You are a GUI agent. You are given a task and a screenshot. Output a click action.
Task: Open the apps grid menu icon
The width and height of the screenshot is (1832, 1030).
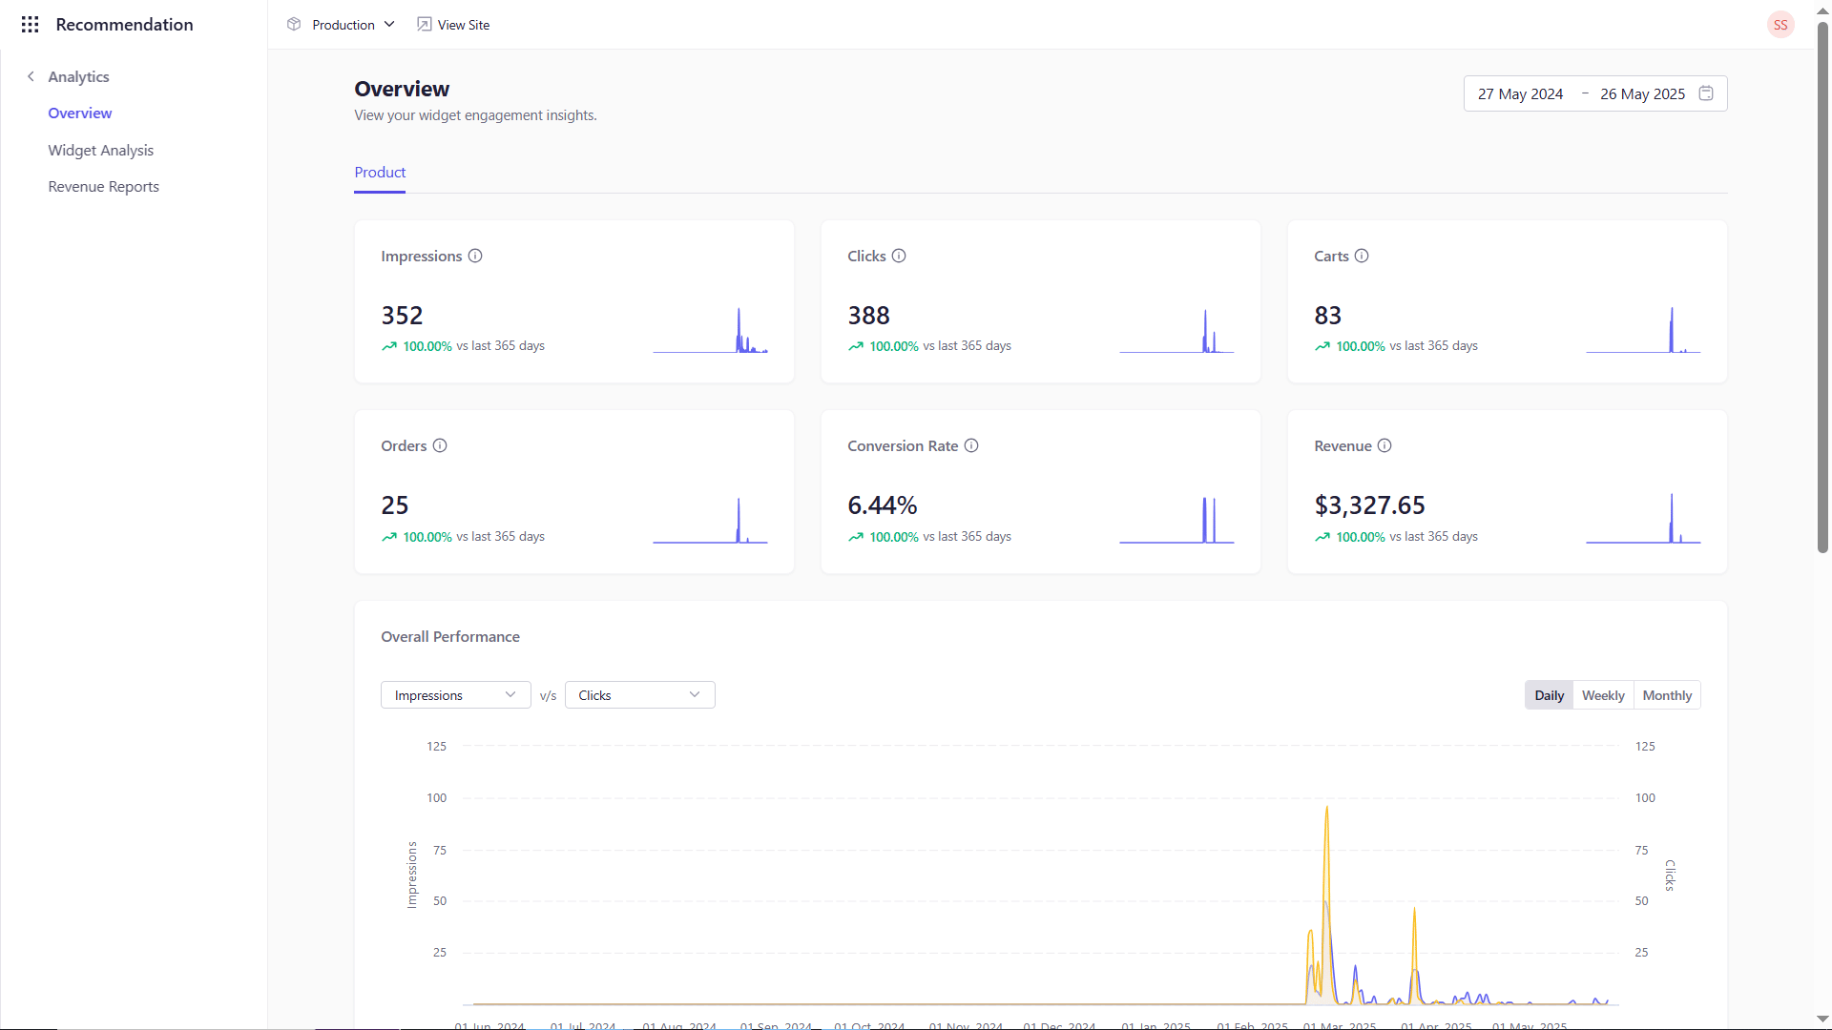click(x=30, y=25)
